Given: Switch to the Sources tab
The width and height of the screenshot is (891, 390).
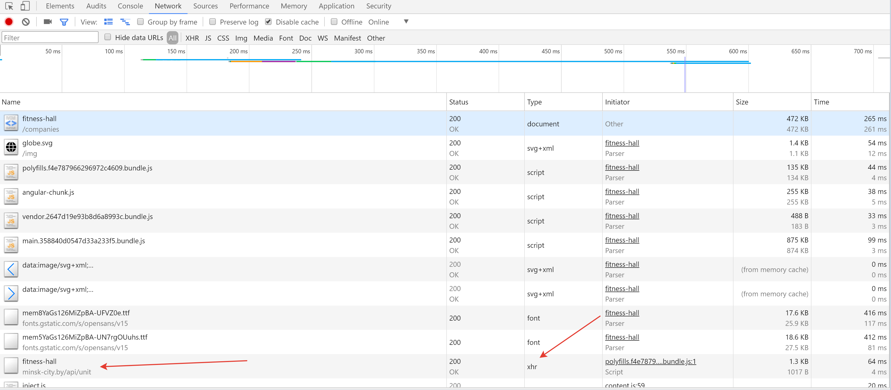Looking at the screenshot, I should pos(206,6).
